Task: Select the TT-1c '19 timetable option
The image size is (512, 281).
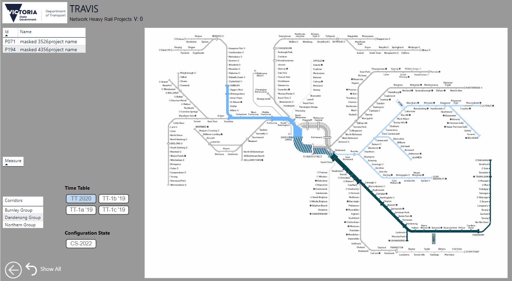Action: (114, 210)
